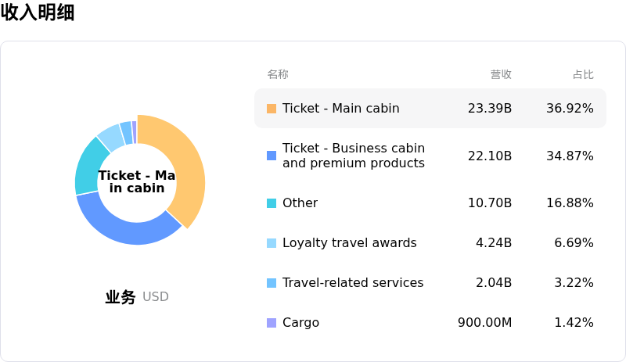This screenshot has width=626, height=362.
Task: Select the Other revenue row label
Action: (x=300, y=203)
